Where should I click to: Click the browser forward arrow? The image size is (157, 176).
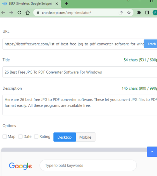point(11,13)
